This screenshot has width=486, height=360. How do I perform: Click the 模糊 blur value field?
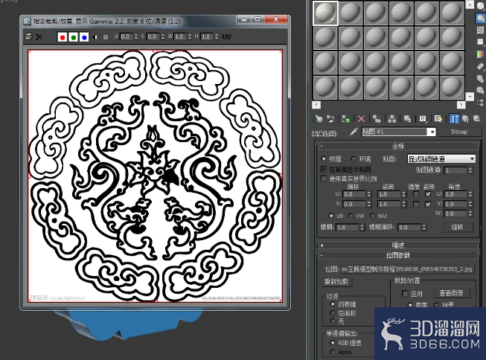[x=348, y=228]
